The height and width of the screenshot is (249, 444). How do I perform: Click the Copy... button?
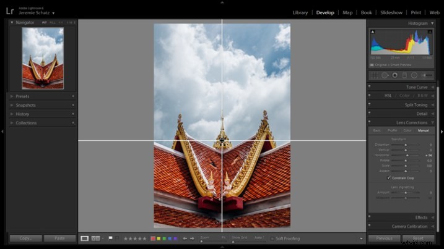26,238
